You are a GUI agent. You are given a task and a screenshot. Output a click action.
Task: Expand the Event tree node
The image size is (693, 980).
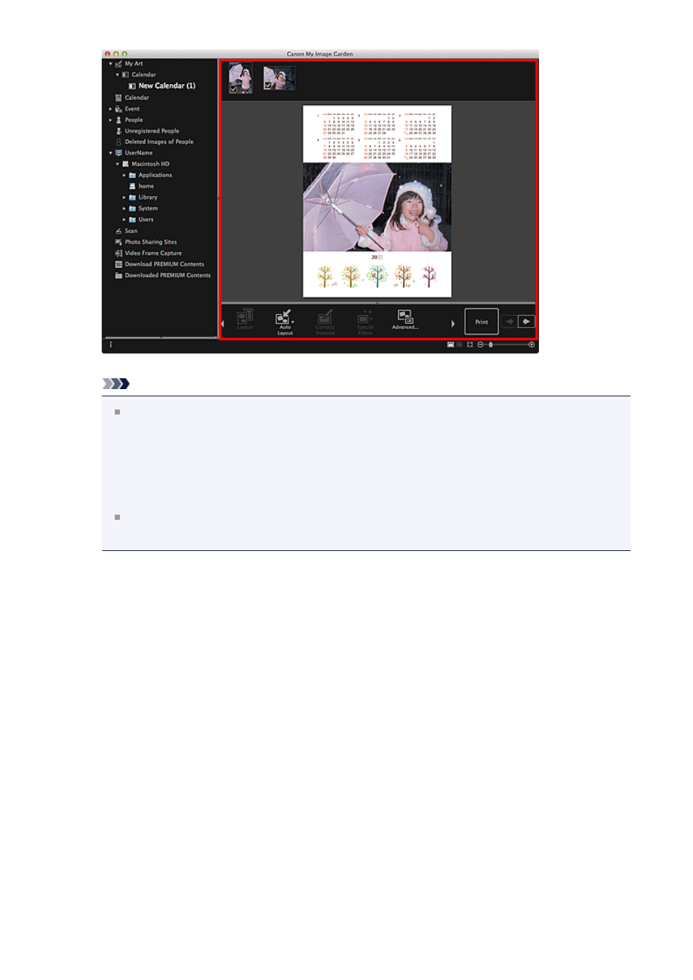click(110, 109)
